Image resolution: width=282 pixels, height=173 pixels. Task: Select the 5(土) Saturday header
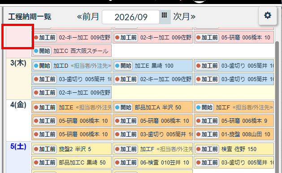(18, 147)
